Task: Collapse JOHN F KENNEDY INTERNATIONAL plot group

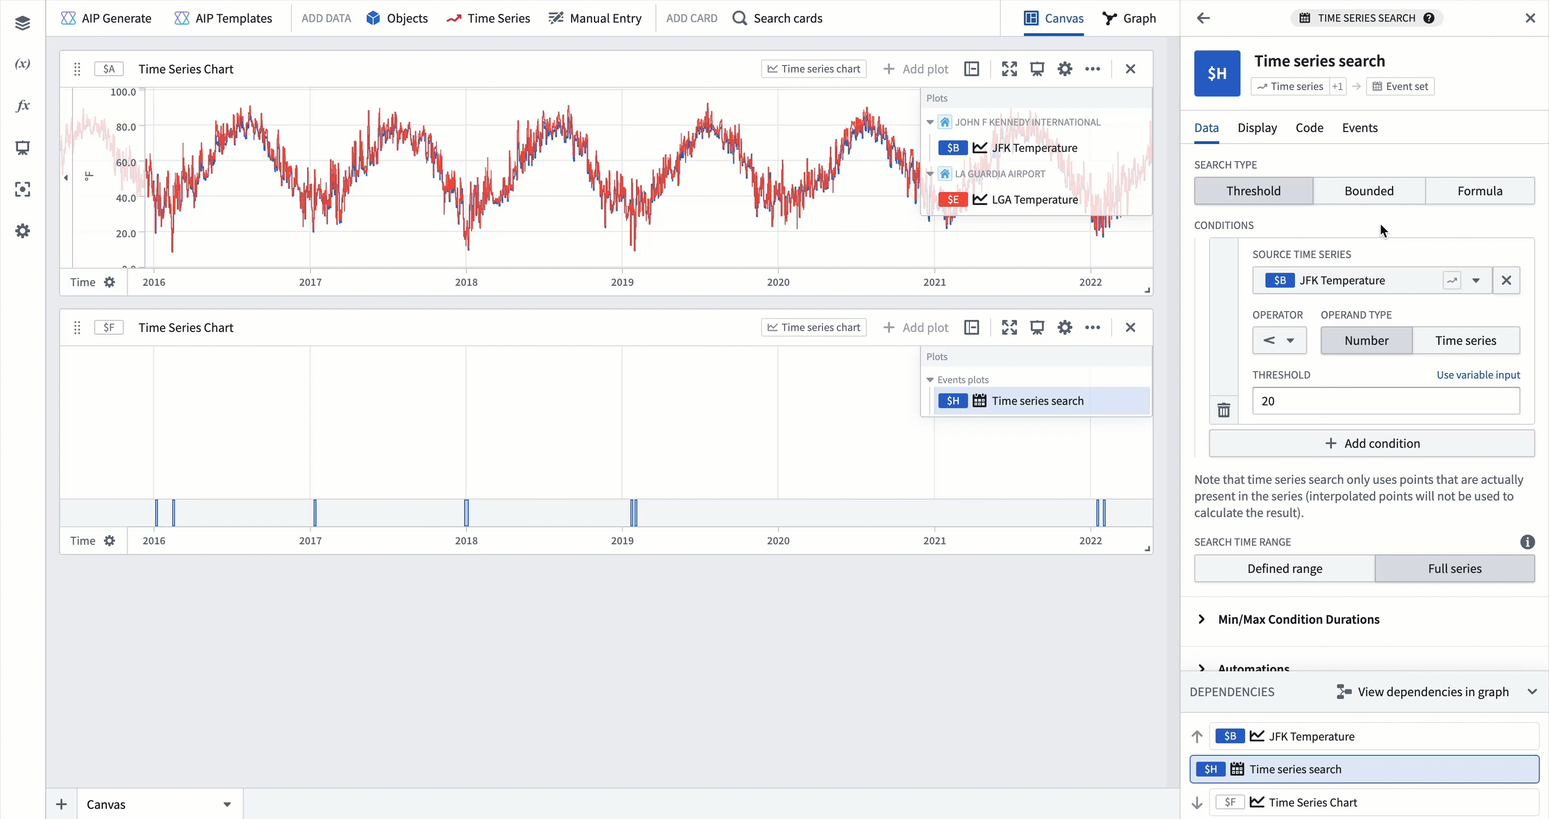Action: click(930, 122)
